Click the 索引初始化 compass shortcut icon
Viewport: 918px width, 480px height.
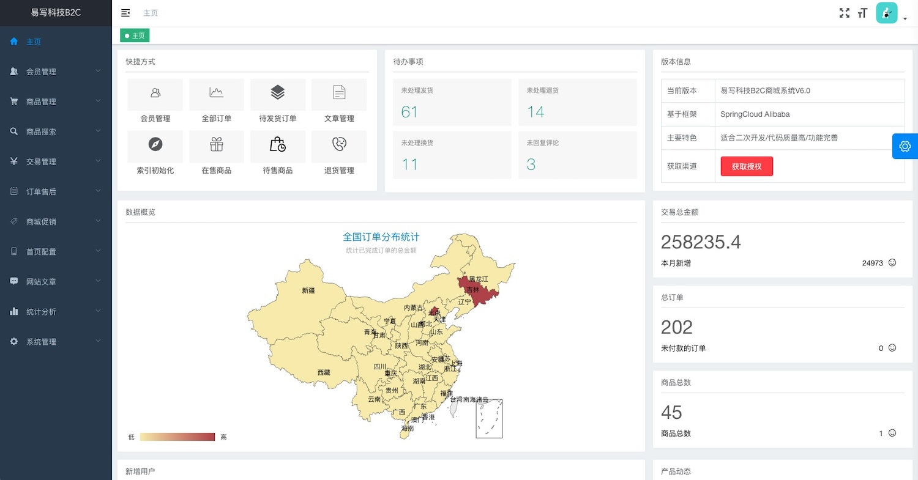click(155, 145)
